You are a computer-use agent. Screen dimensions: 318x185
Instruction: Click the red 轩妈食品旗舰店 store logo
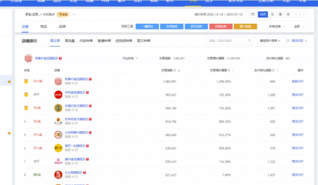[58, 95]
